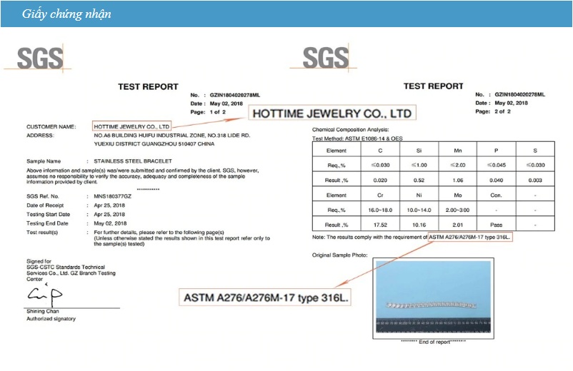Click the 'S' element column header cell
This screenshot has width=573, height=371.
pyautogui.click(x=535, y=151)
